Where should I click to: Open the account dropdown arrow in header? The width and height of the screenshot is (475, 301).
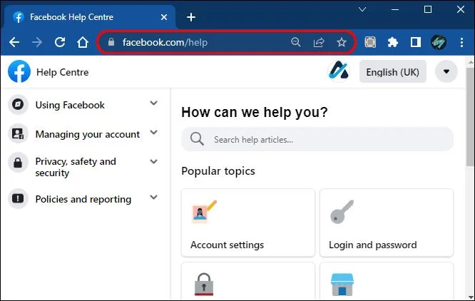click(x=446, y=71)
